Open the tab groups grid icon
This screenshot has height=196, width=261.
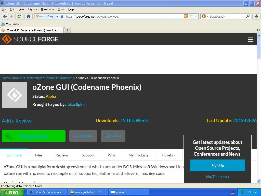tap(258, 30)
